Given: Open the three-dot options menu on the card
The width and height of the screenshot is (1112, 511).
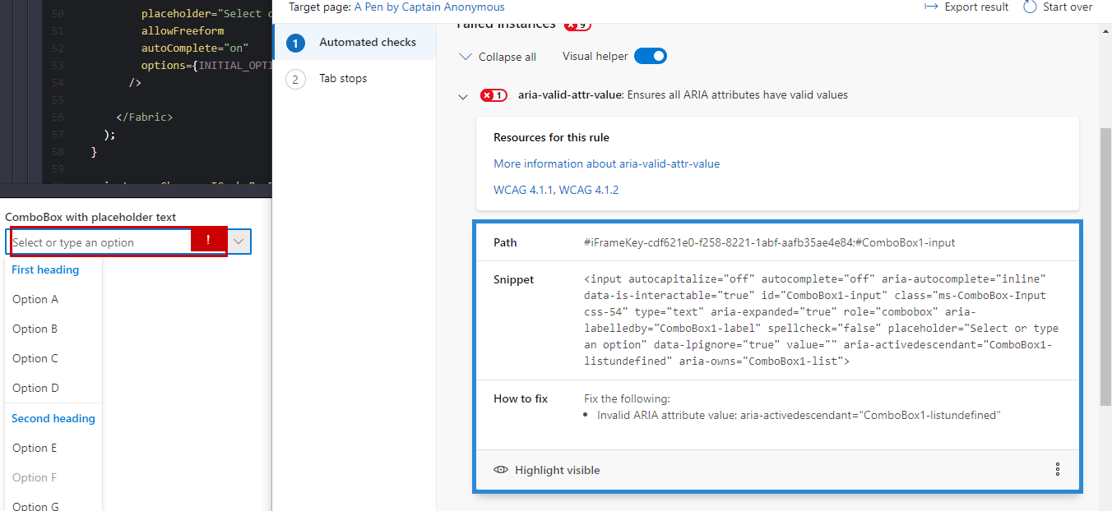Looking at the screenshot, I should click(x=1058, y=469).
